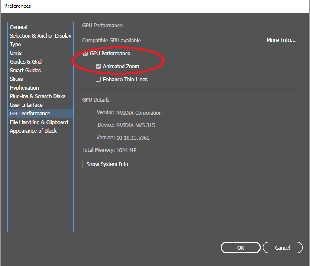Open Smart Guides preferences

pyautogui.click(x=40, y=71)
